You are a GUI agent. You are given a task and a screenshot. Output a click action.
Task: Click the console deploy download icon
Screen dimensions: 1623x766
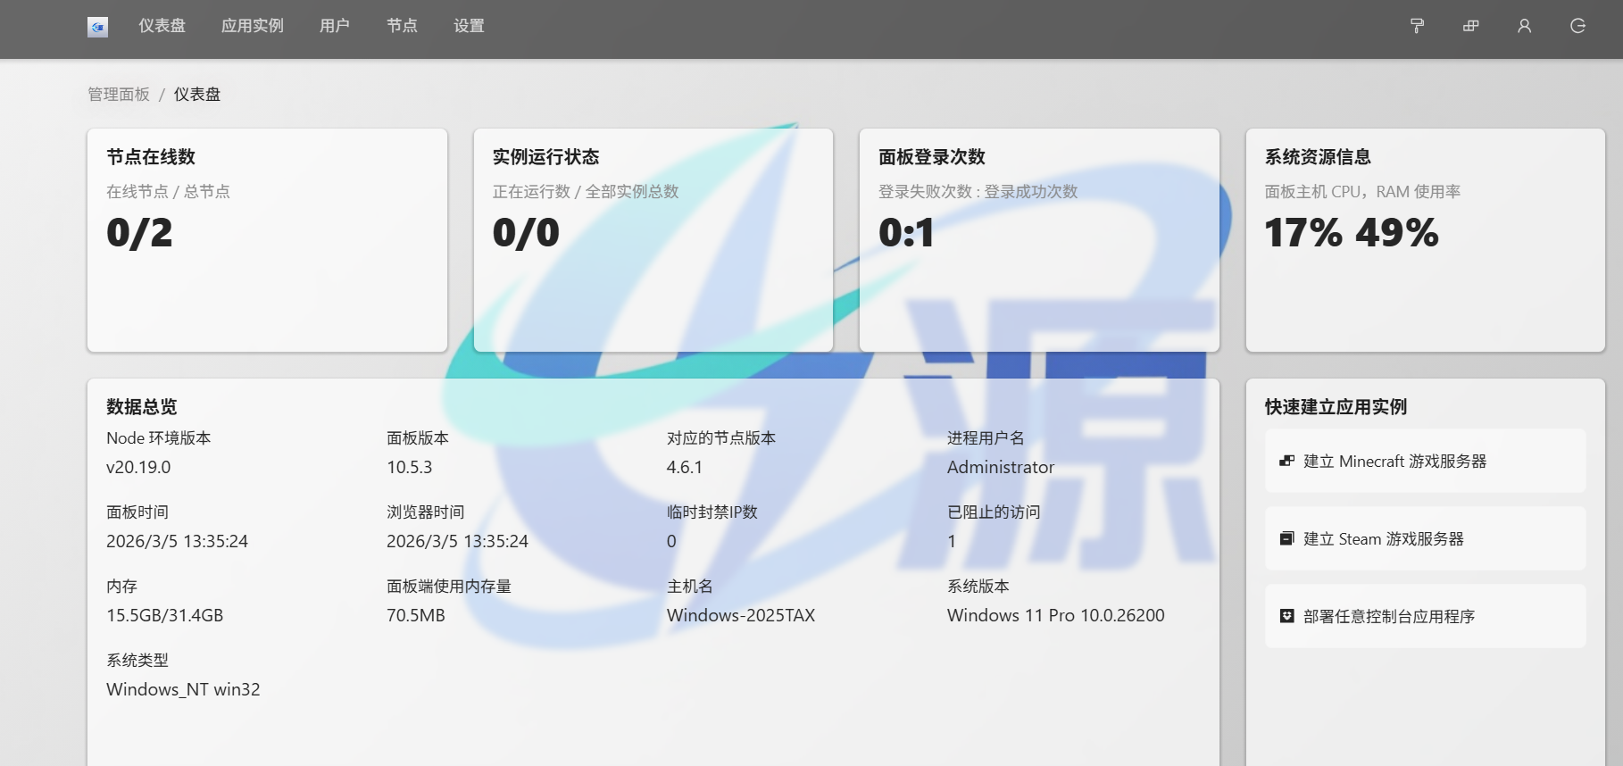pyautogui.click(x=1286, y=616)
